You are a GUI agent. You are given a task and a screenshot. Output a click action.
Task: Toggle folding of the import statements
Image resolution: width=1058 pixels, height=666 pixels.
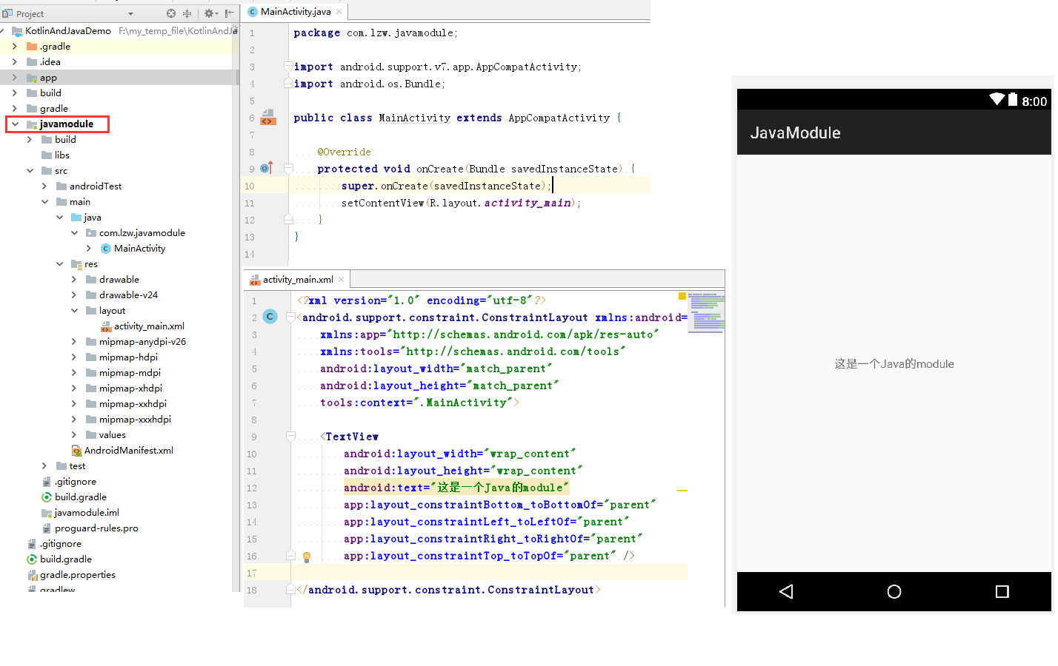tap(288, 67)
